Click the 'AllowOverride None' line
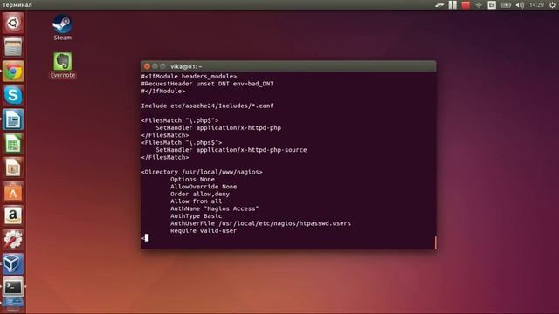The height and width of the screenshot is (314, 559). tap(204, 187)
